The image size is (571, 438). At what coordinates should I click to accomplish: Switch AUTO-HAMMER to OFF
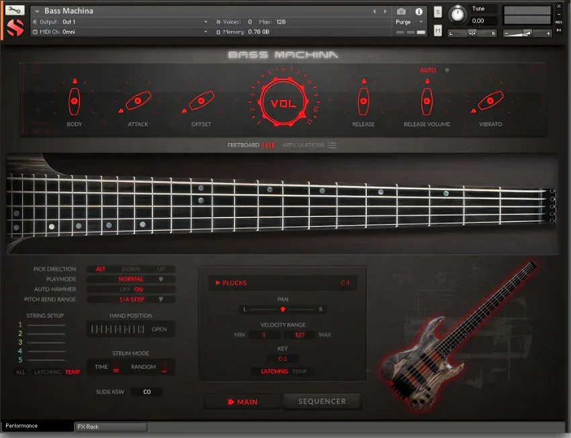click(124, 290)
